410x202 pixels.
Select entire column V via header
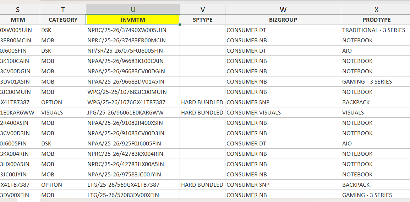(x=202, y=10)
